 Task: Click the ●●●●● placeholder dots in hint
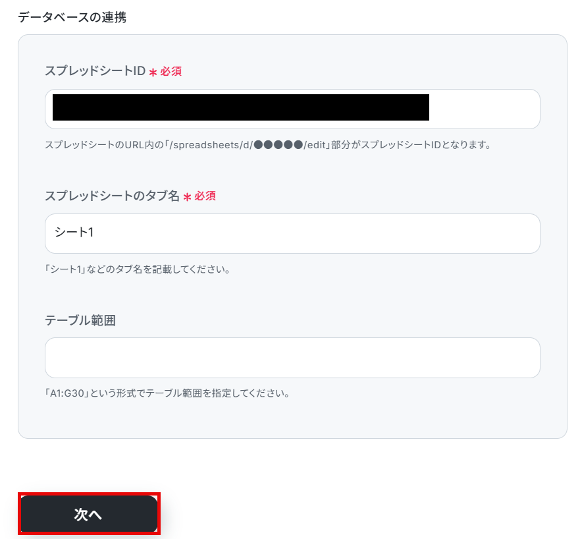[x=278, y=145]
